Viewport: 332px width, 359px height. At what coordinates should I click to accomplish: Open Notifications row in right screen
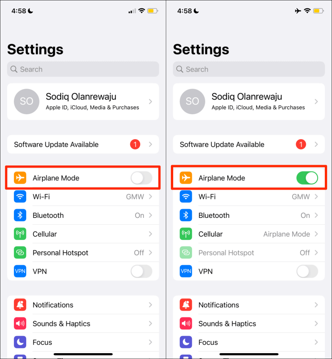(x=249, y=305)
